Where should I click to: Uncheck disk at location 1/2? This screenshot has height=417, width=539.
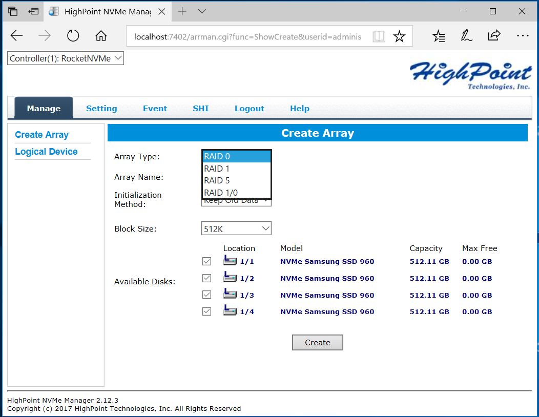206,278
